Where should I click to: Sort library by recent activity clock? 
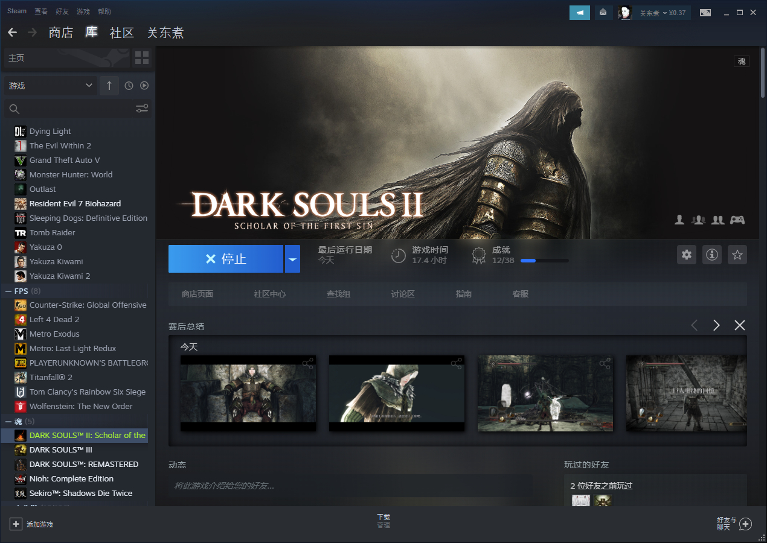point(129,86)
